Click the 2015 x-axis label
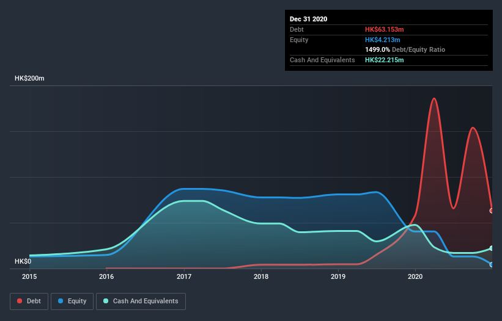Image resolution: width=502 pixels, height=321 pixels. [x=29, y=276]
